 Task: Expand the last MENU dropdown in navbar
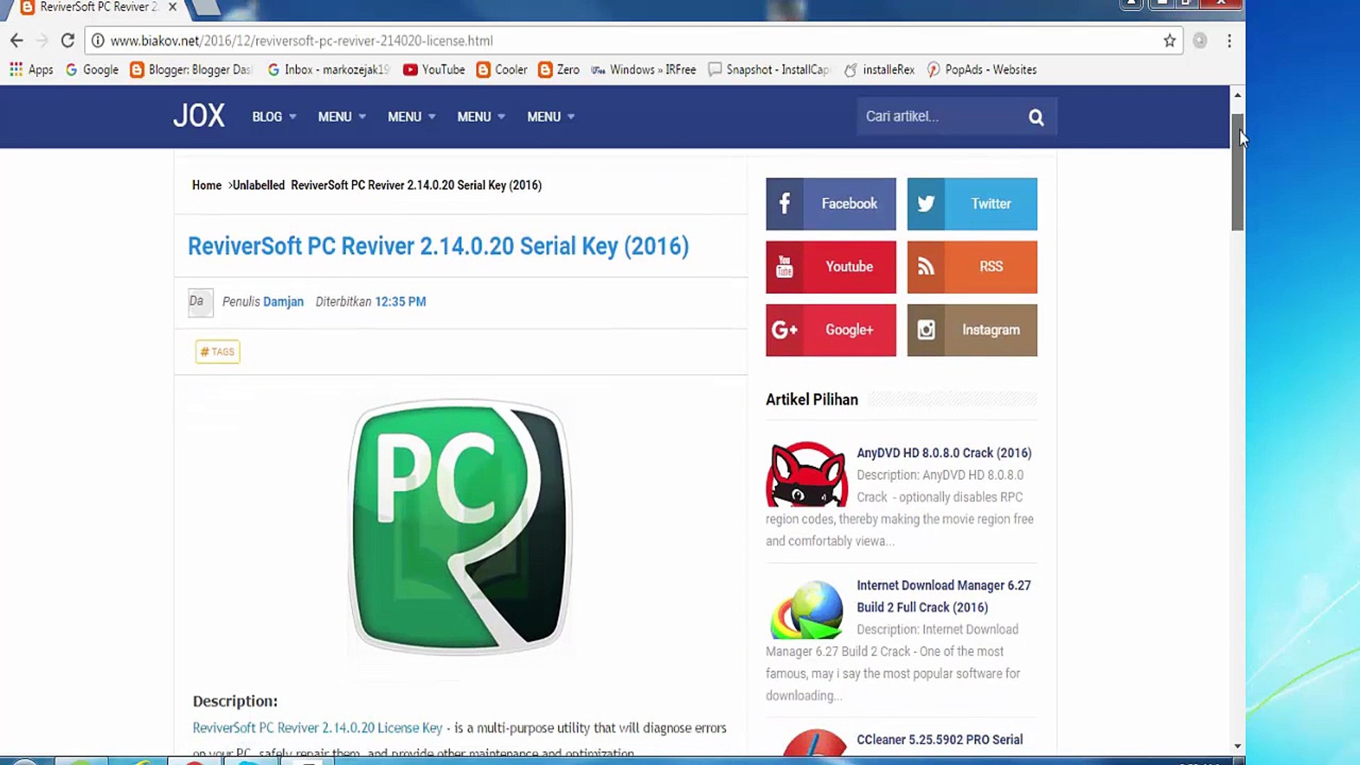(550, 117)
